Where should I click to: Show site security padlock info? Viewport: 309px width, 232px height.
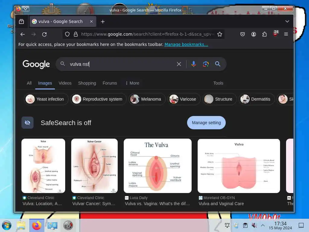[76, 34]
